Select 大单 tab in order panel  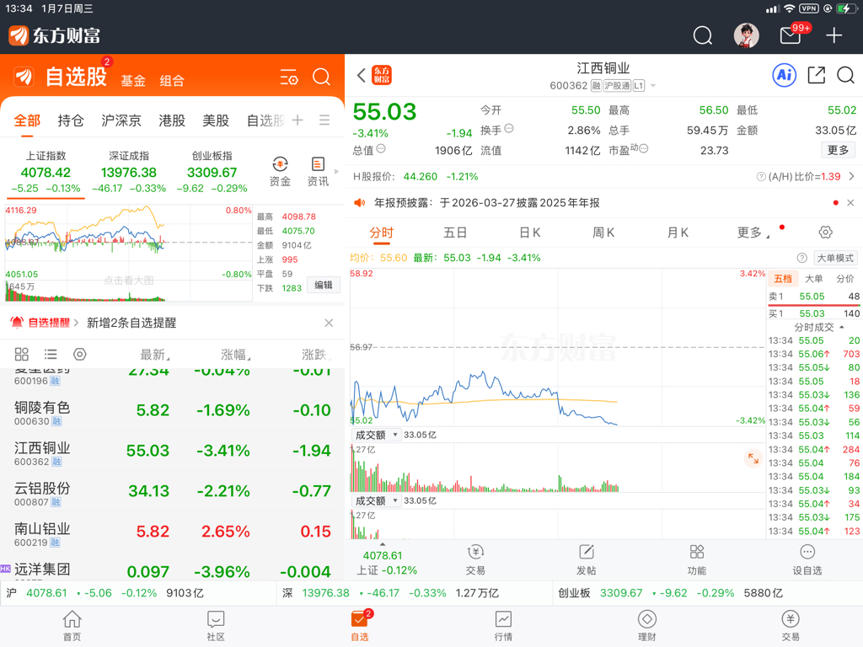pyautogui.click(x=813, y=279)
